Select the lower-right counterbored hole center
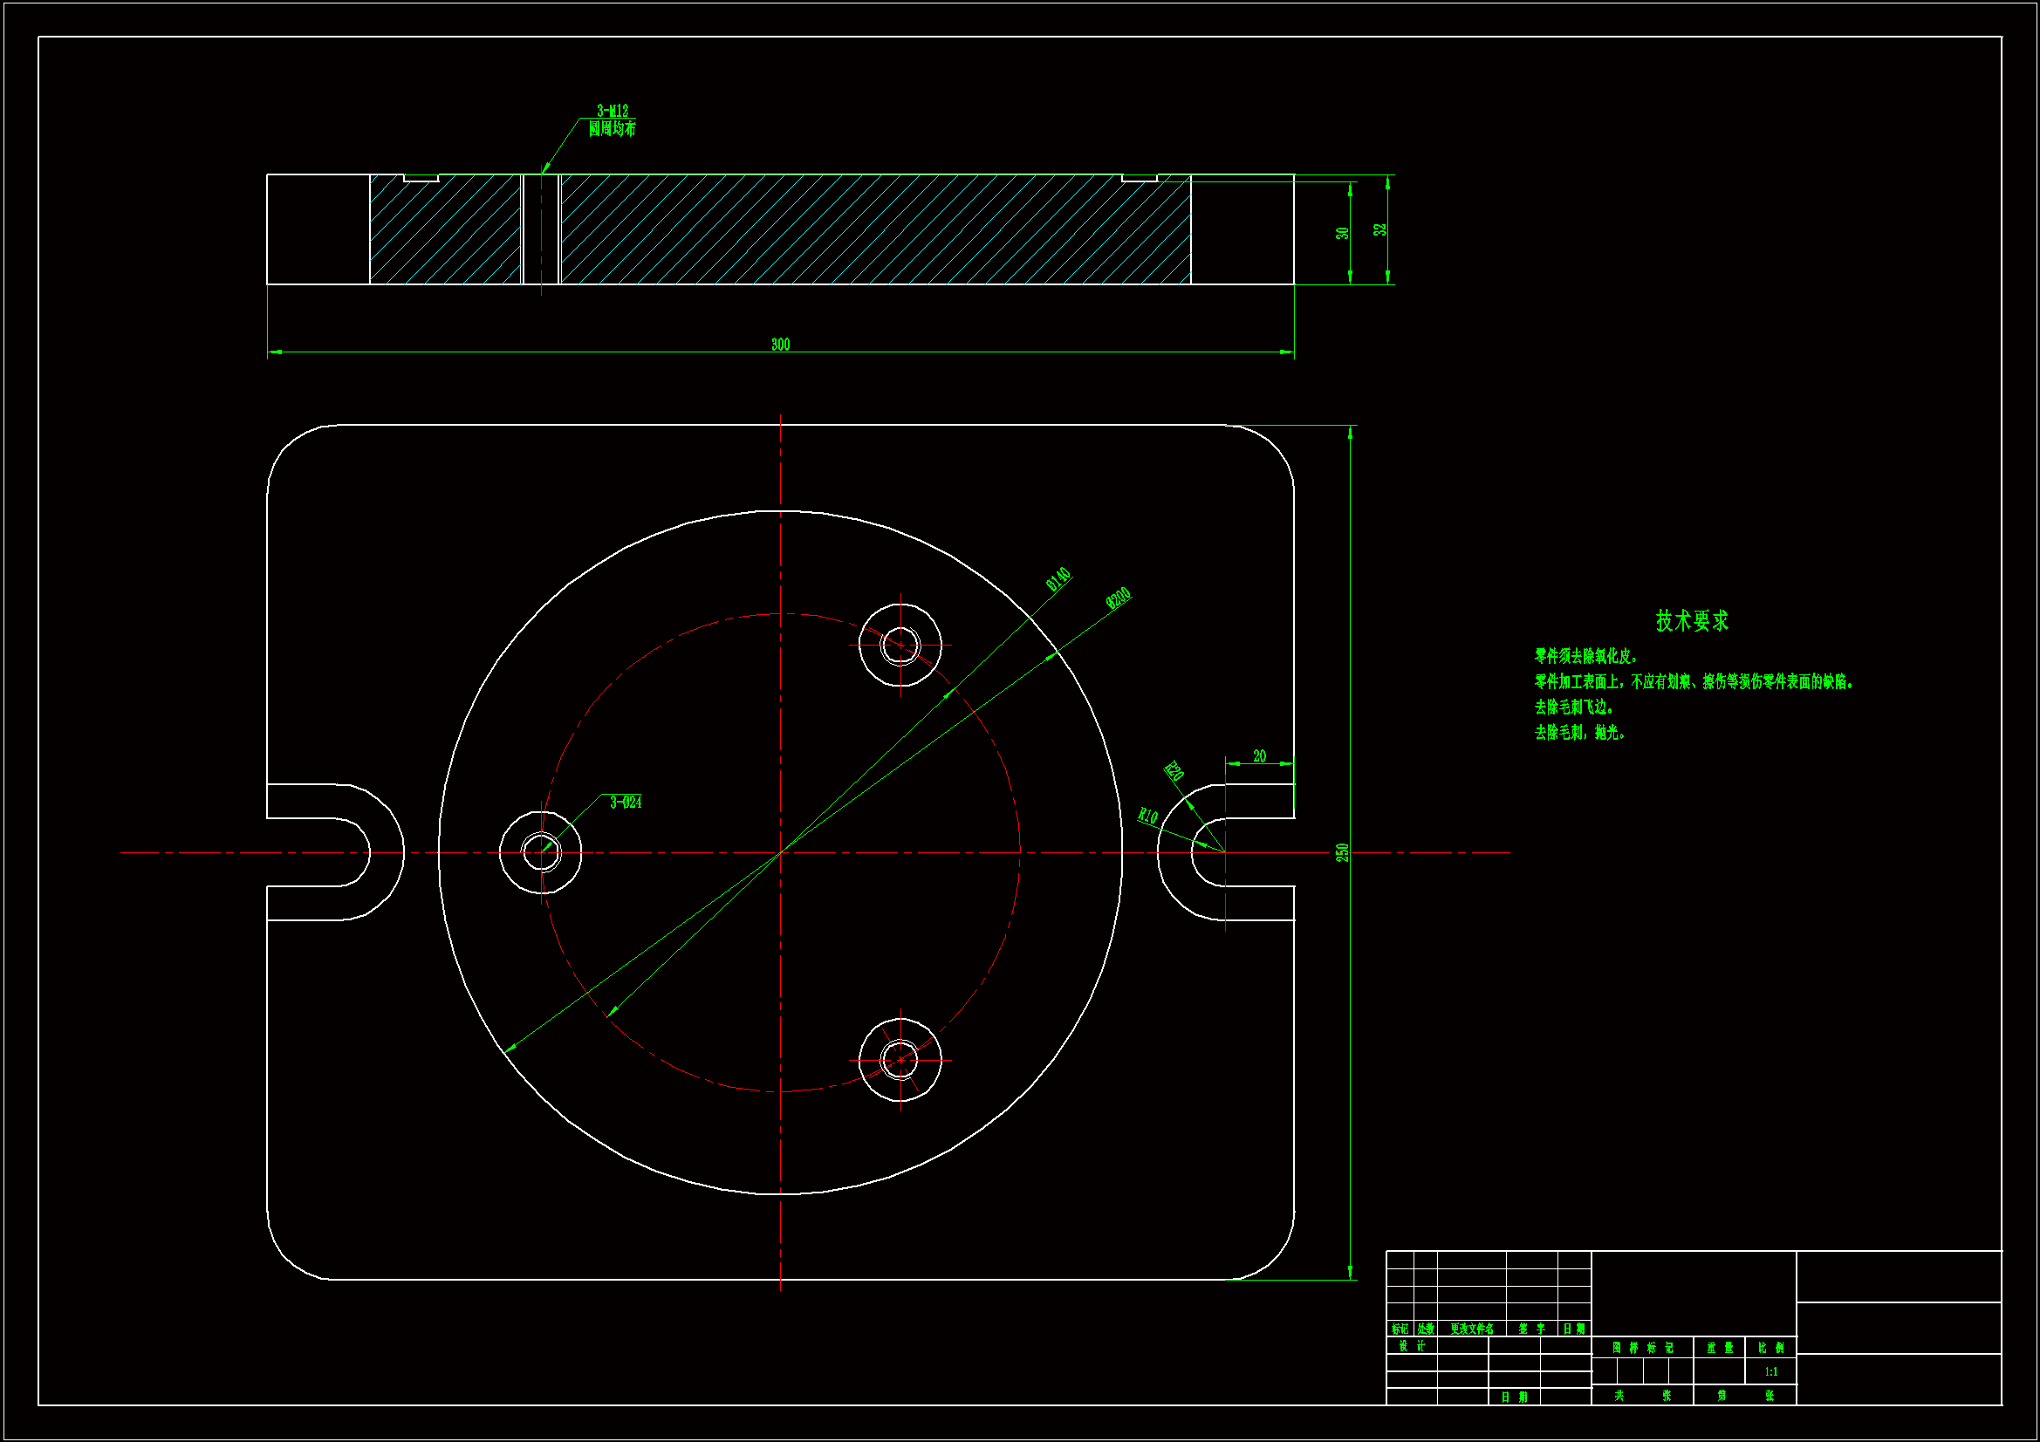This screenshot has width=2040, height=1442. click(x=900, y=1059)
